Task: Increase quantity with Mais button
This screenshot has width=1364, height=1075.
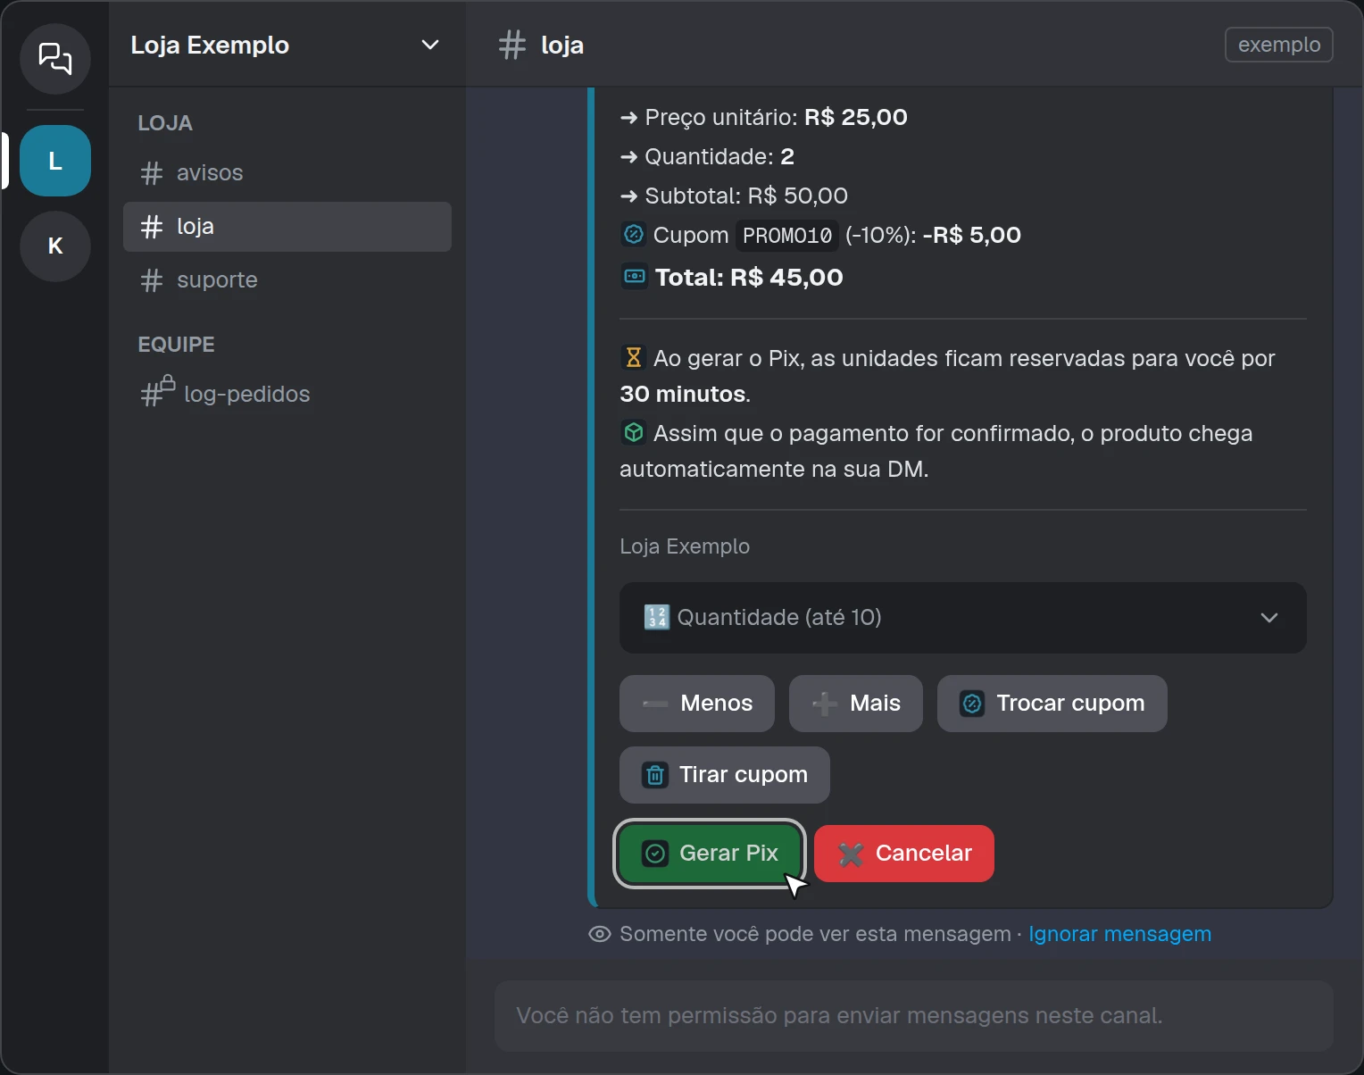Action: pyautogui.click(x=856, y=704)
